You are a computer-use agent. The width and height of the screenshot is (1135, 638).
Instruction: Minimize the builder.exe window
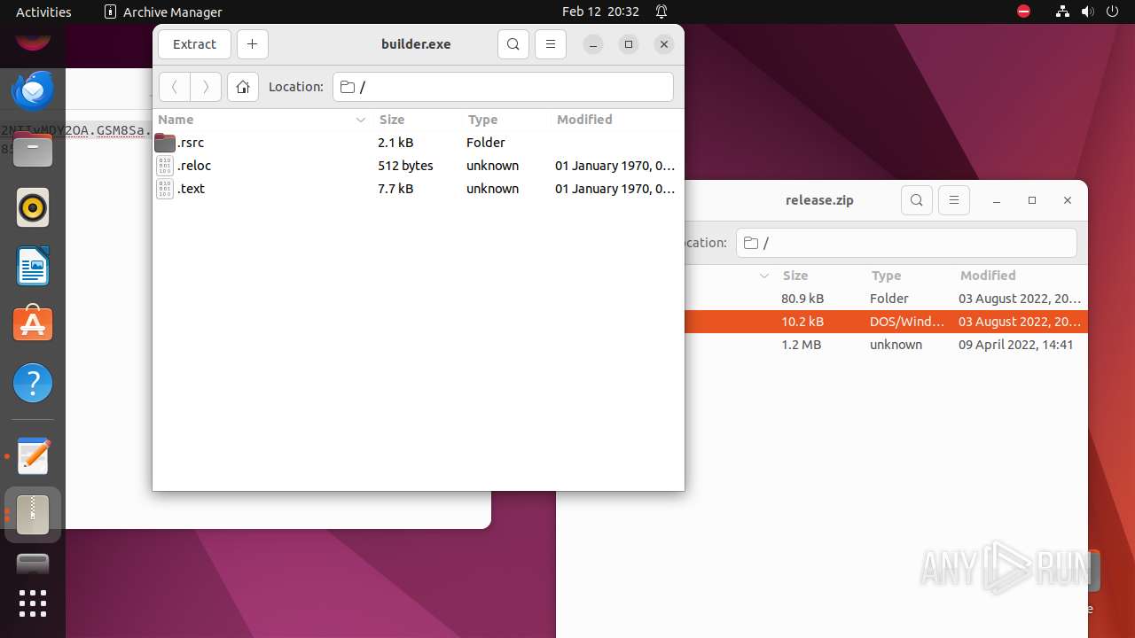coord(593,44)
